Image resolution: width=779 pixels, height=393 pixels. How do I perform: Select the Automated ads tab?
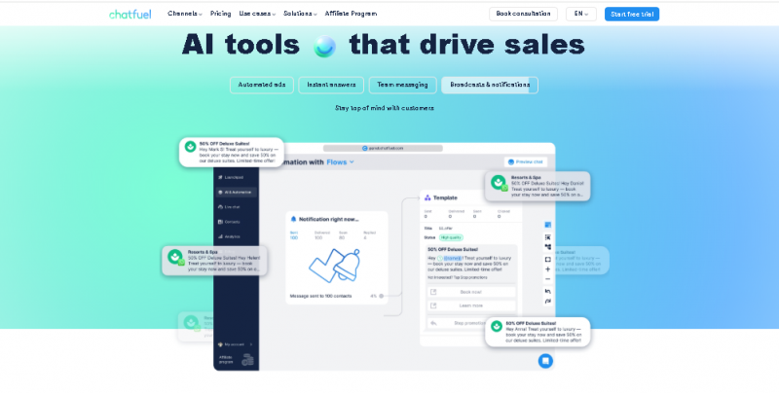[x=262, y=85]
